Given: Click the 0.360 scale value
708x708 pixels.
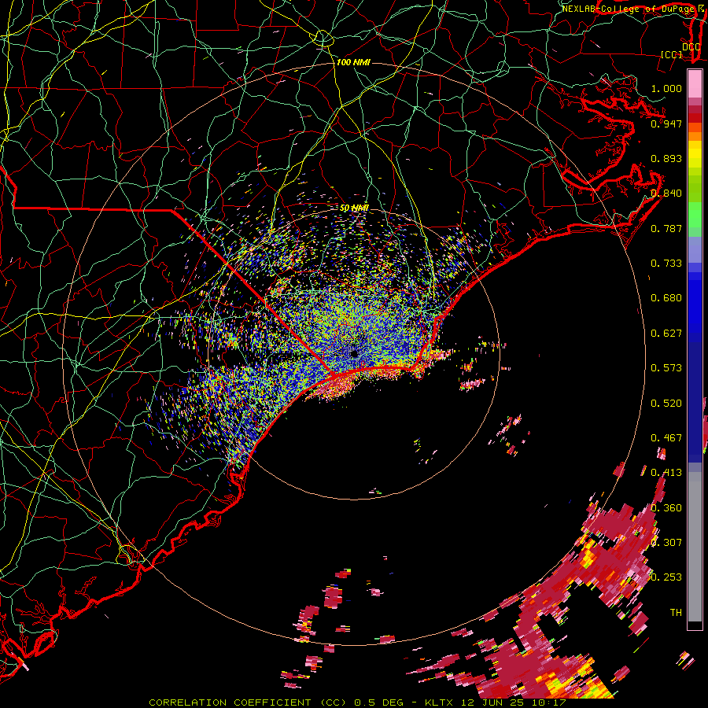Looking at the screenshot, I should click(666, 508).
